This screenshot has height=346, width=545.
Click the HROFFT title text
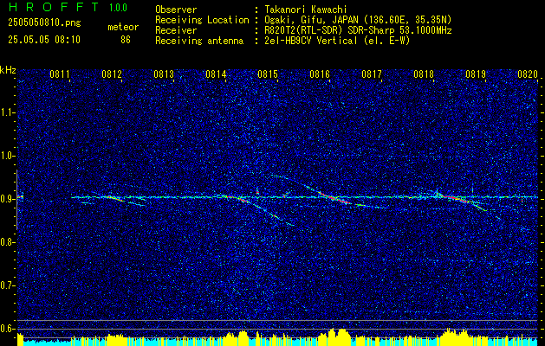[54, 7]
